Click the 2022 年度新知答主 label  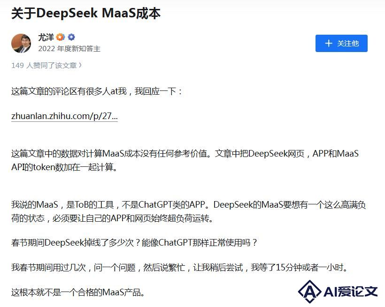point(69,49)
